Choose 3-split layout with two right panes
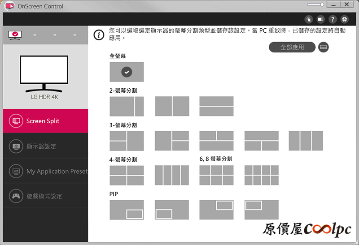 pos(172,141)
